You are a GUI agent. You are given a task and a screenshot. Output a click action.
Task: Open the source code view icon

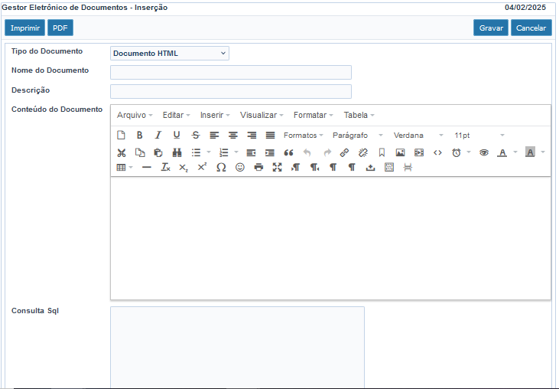click(437, 152)
